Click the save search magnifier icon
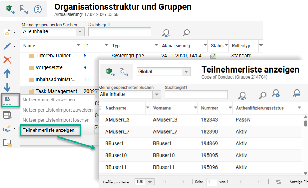The width and height of the screenshot is (308, 188). click(x=296, y=93)
